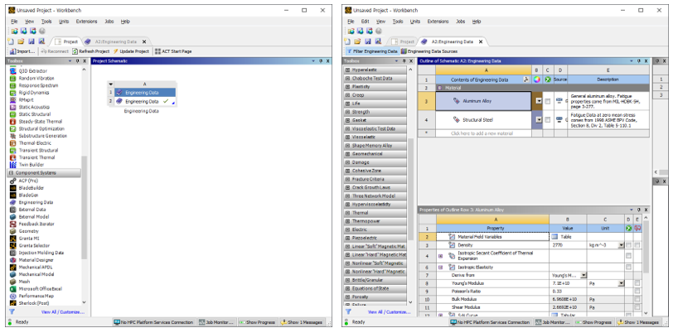Select Structural Optimization in left toolbox
This screenshot has height=328, width=678.
point(41,128)
